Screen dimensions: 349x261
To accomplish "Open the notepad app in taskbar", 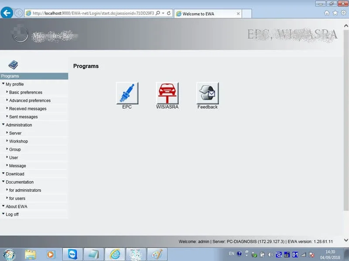I will point(94,254).
